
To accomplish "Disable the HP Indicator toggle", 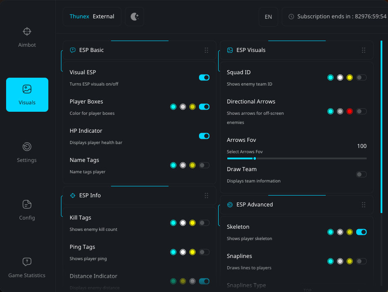I will (204, 136).
